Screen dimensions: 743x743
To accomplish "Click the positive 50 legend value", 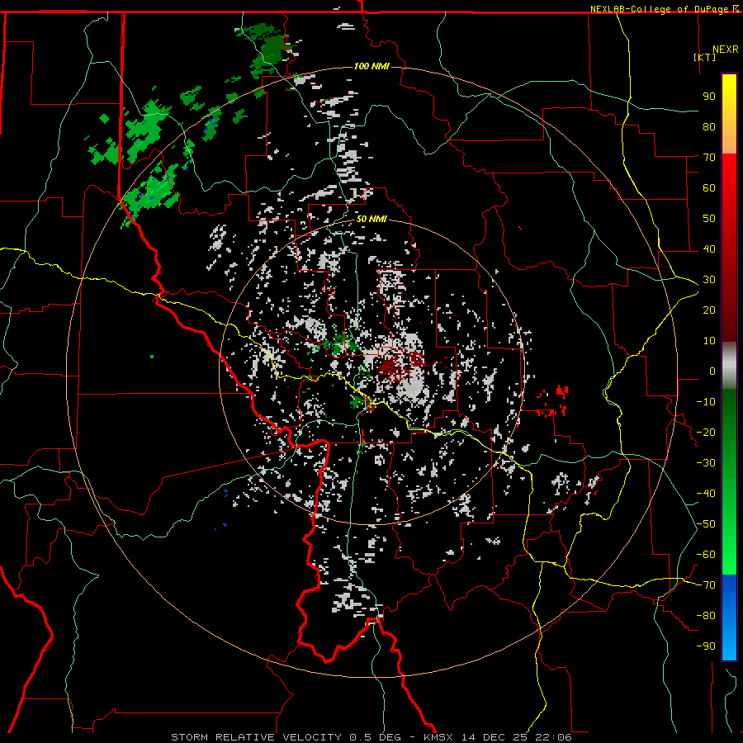I will tap(709, 219).
